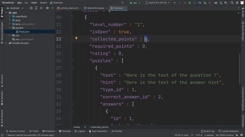Expand all in the Project panel

[36, 8]
